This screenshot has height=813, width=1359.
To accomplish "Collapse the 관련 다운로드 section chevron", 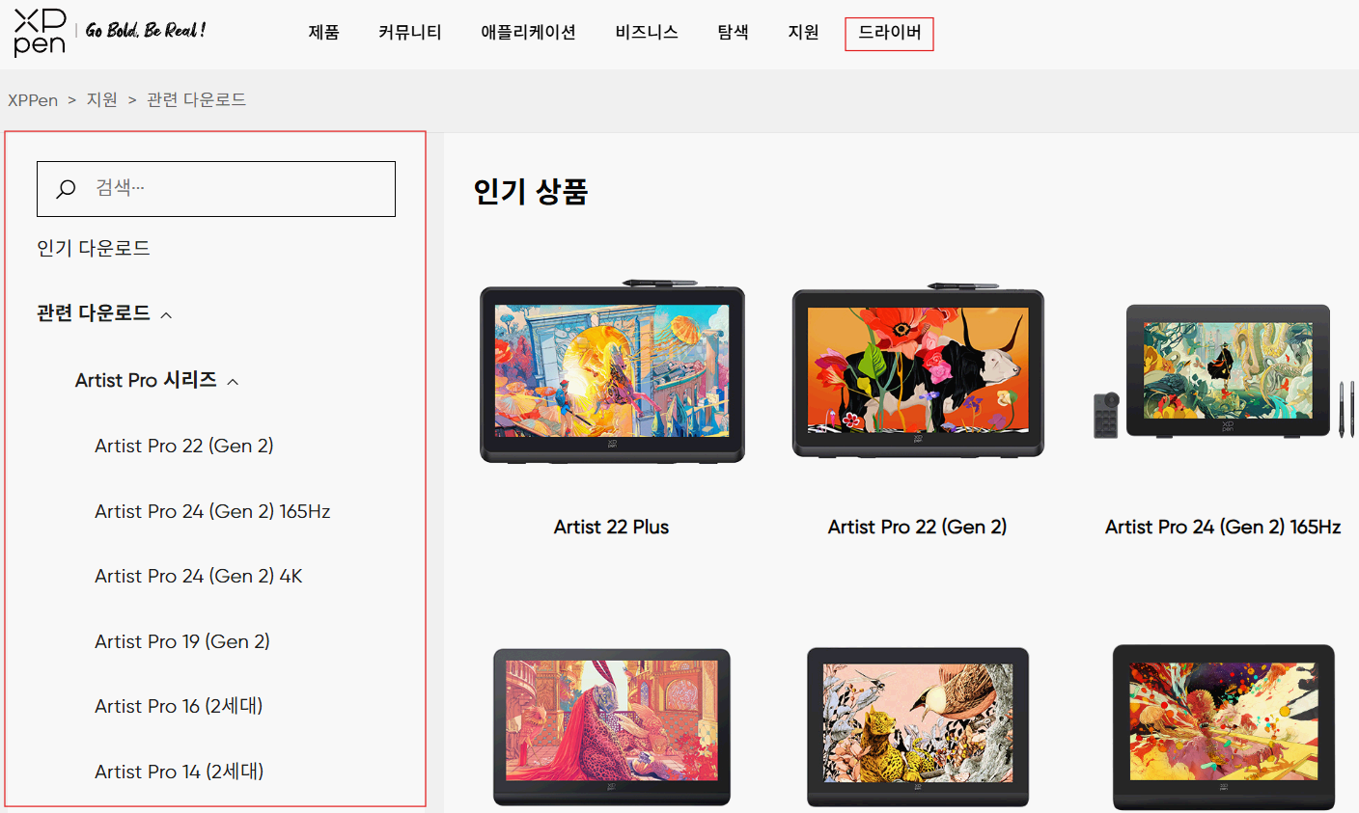I will [x=166, y=315].
